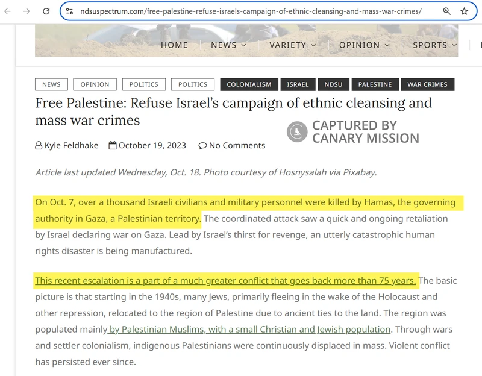Viewport: 482px width, 376px height.
Task: Click the author person icon
Action: [x=39, y=145]
